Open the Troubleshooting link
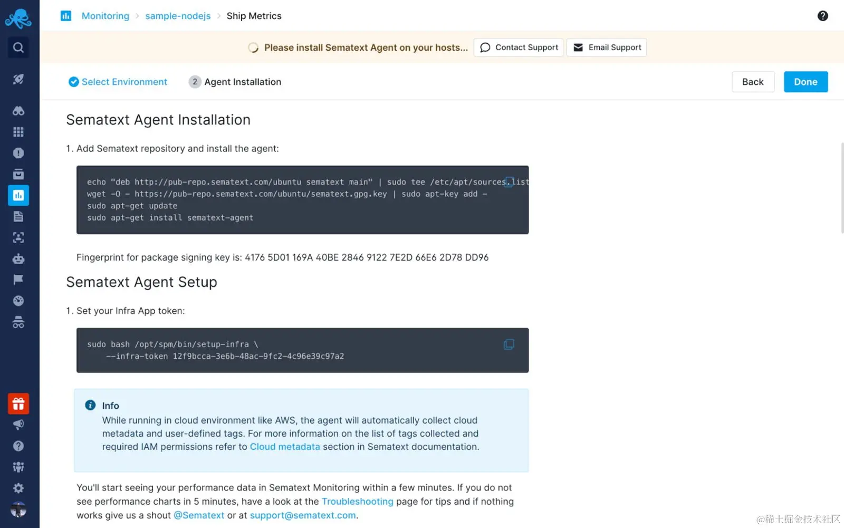 (357, 501)
